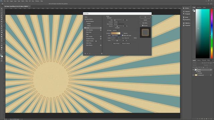Open the Image menu
Viewport: 214px width, 120px height.
pyautogui.click(x=11, y=1)
